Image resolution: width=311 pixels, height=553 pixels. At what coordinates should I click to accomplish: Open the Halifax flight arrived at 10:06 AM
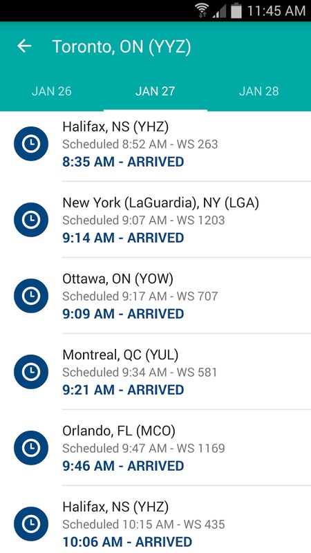coord(155,520)
